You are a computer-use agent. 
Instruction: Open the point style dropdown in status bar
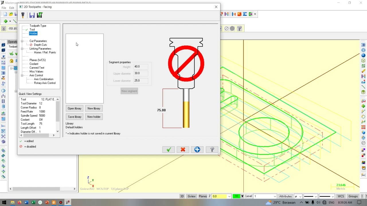tap(300, 196)
